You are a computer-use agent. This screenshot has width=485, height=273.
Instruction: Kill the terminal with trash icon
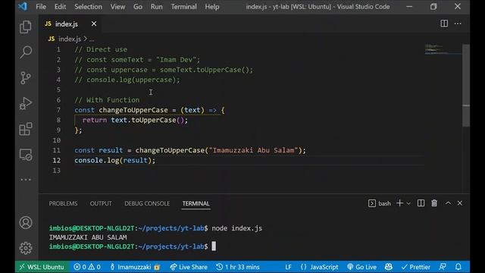coord(434,203)
